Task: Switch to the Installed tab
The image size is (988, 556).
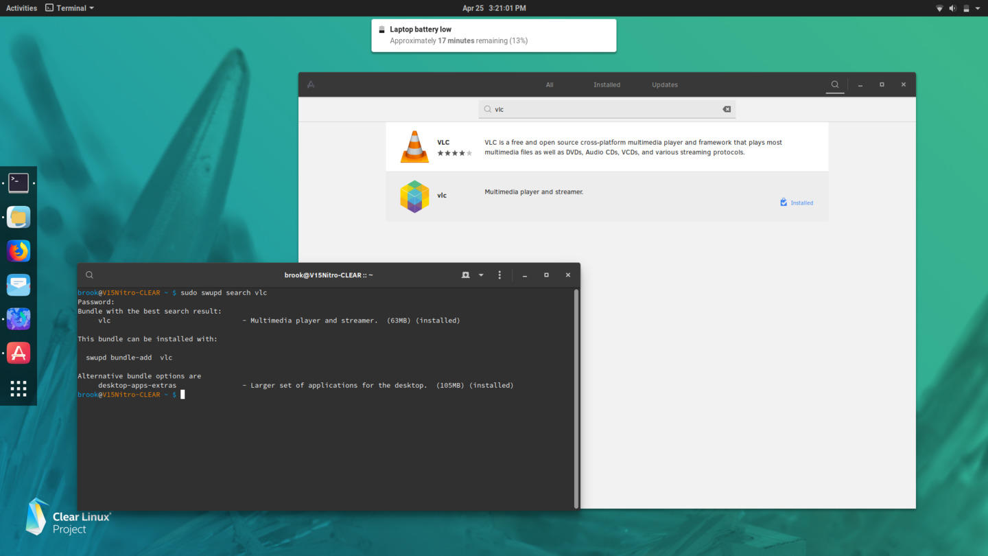Action: coord(607,84)
